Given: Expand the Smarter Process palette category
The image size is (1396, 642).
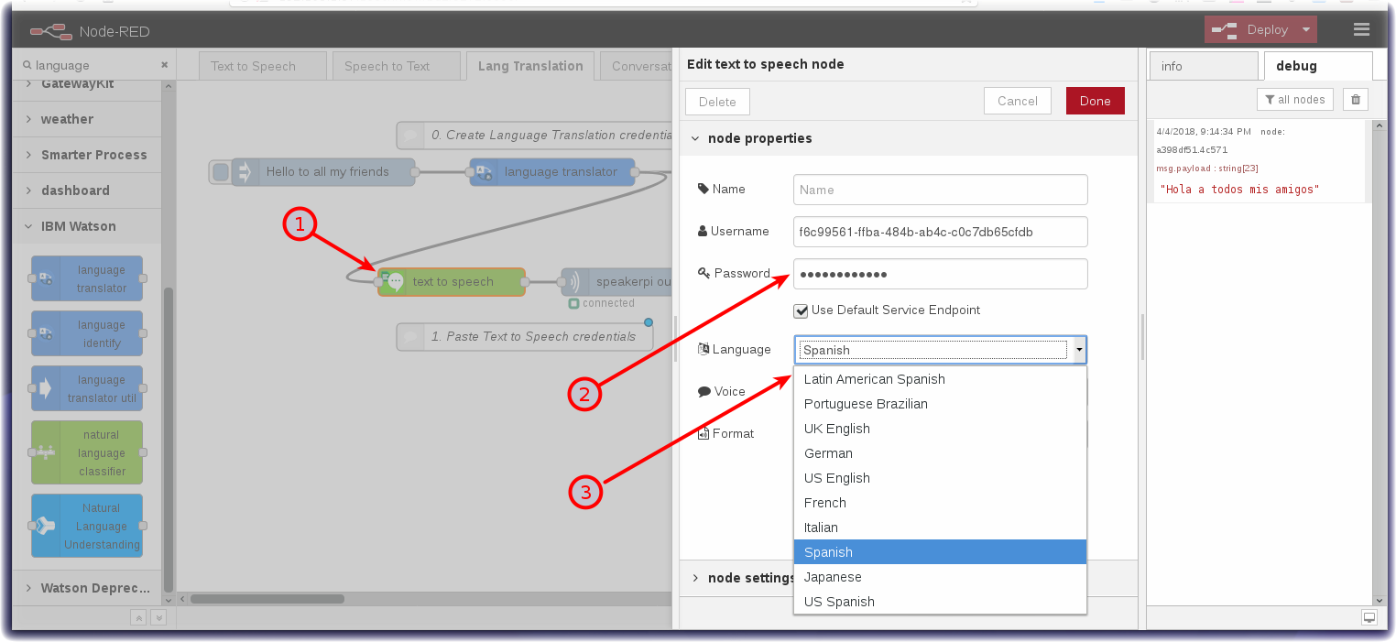Looking at the screenshot, I should (x=87, y=155).
